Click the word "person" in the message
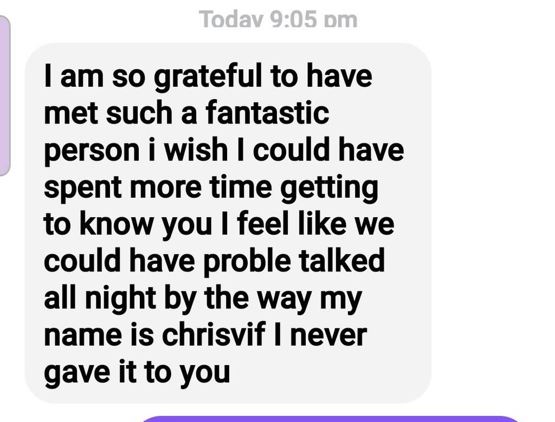The width and height of the screenshot is (555, 422). pyautogui.click(x=92, y=151)
